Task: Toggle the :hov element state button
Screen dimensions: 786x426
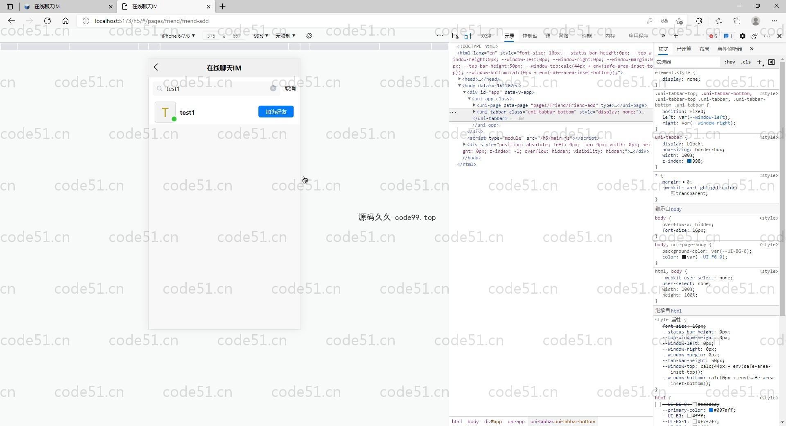Action: click(730, 62)
